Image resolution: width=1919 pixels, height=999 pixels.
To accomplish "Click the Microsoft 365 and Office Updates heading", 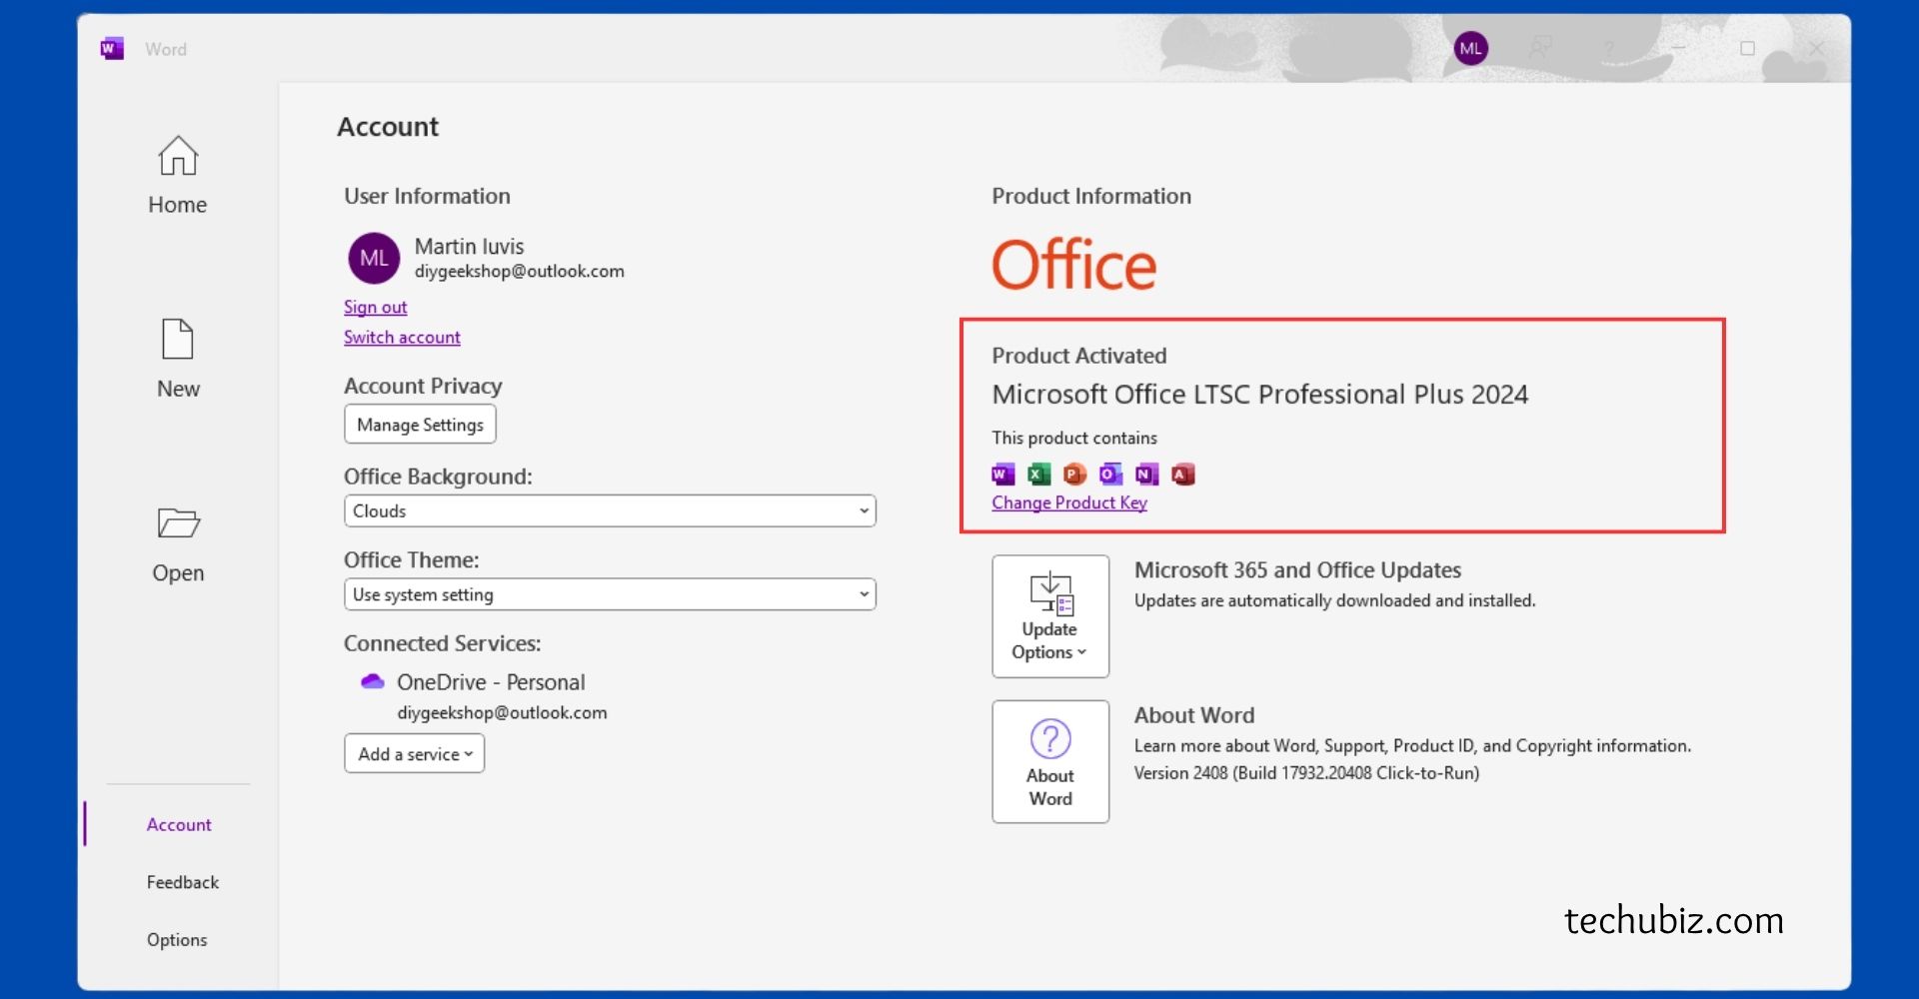I will [1297, 570].
